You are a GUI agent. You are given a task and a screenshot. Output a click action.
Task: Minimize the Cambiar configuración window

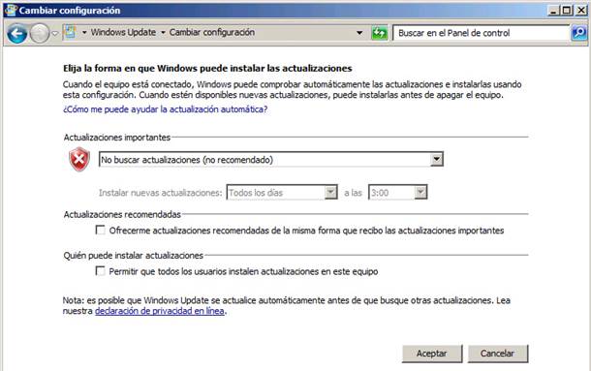point(553,11)
